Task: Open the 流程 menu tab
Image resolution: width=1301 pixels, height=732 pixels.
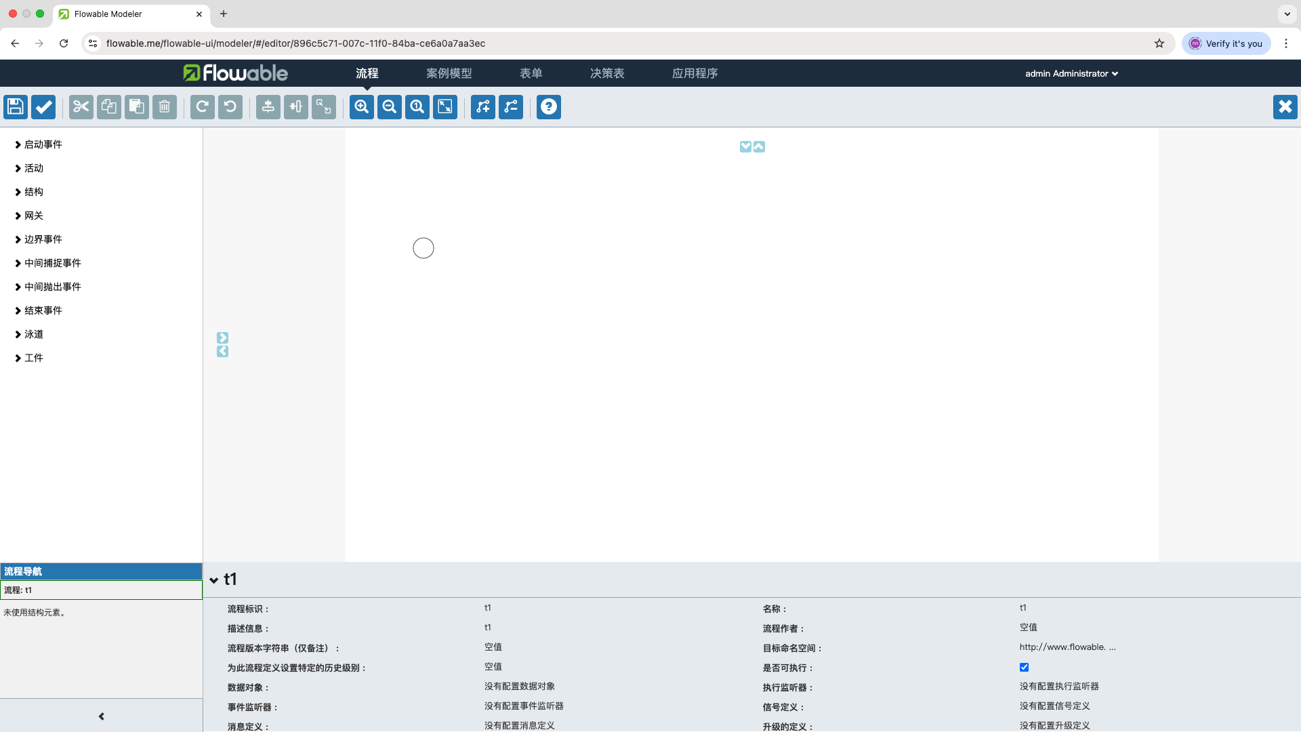Action: [x=365, y=73]
